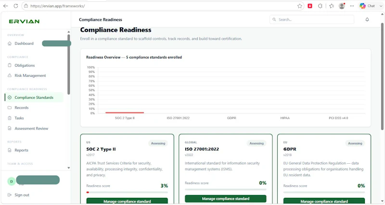Viewport: 385px width, 205px height.
Task: Open Records in the sidebar
Action: tap(21, 108)
